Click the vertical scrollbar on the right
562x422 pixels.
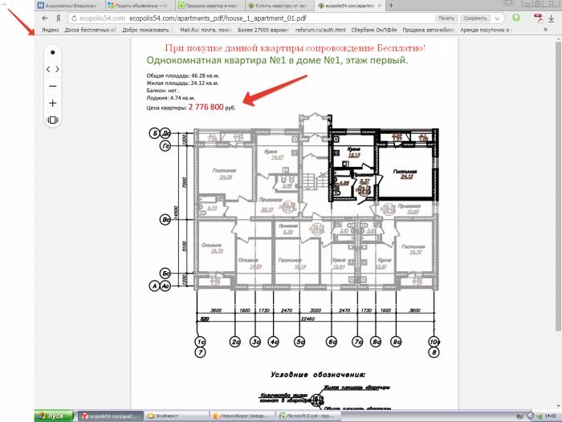tap(557, 201)
